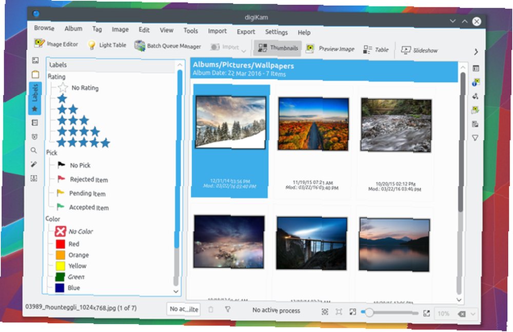The image size is (513, 332).
Task: Click the thumbnail area scroll-down arrow
Action: pos(459,300)
